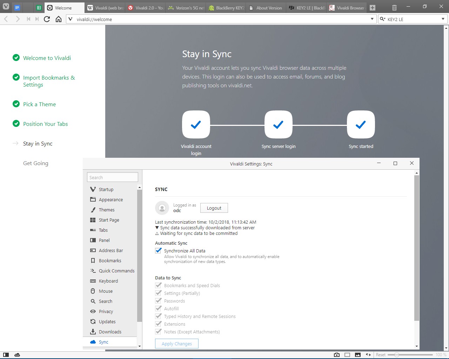This screenshot has width=449, height=359.
Task: Toggle Bookmarks and Speed Dials checkbox
Action: (159, 285)
